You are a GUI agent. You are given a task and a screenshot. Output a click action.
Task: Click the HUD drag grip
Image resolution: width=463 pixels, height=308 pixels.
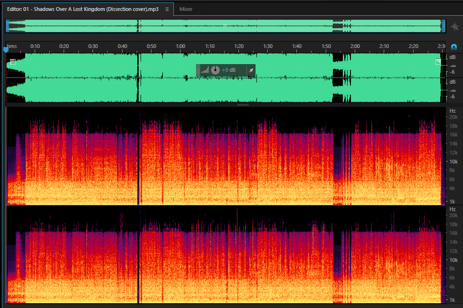click(x=198, y=70)
